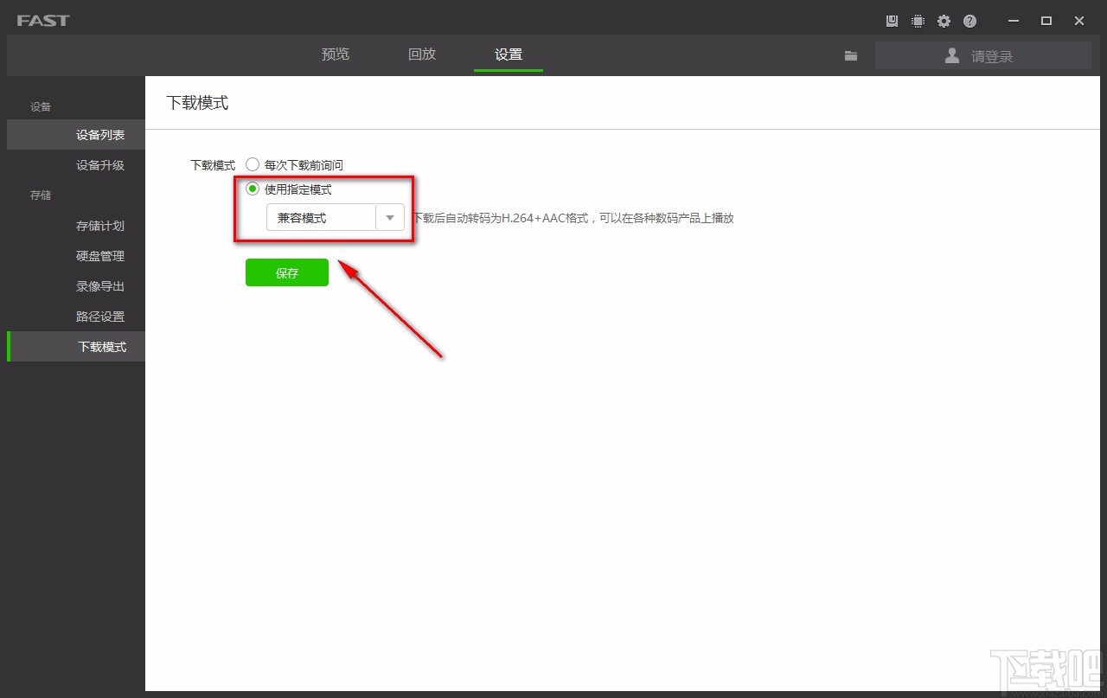
Task: Minimize the FAST window
Action: point(1014,21)
